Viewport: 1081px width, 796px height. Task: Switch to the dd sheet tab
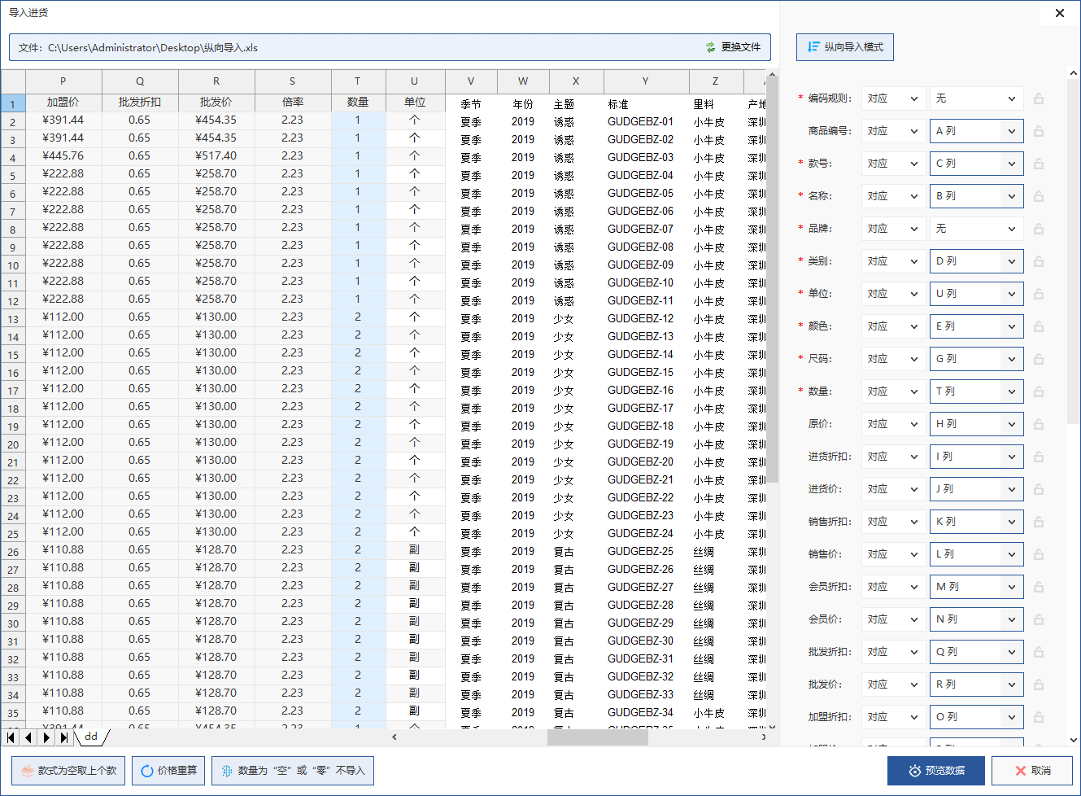pos(91,737)
